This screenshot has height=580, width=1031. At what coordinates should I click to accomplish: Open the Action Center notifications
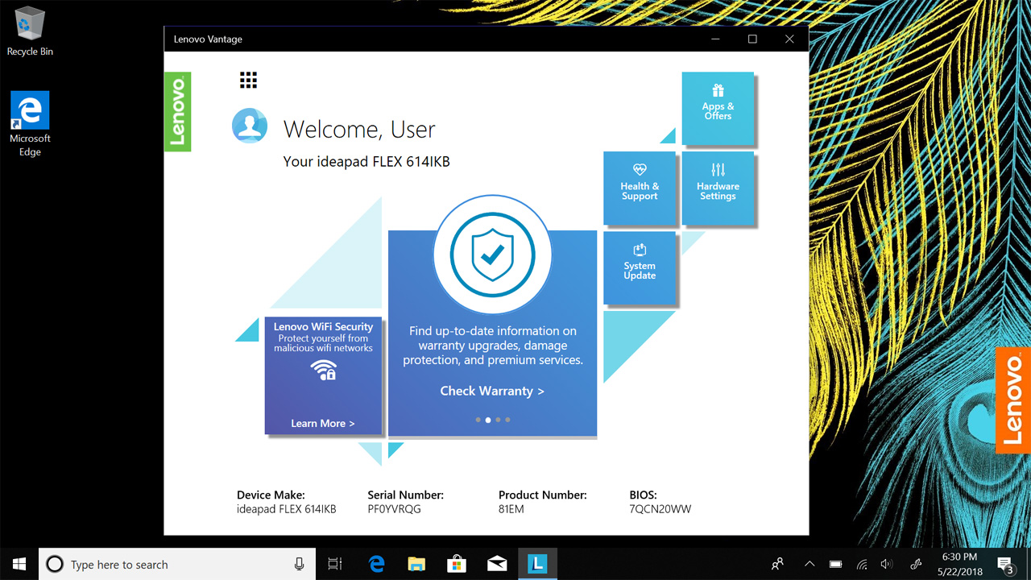(1005, 564)
